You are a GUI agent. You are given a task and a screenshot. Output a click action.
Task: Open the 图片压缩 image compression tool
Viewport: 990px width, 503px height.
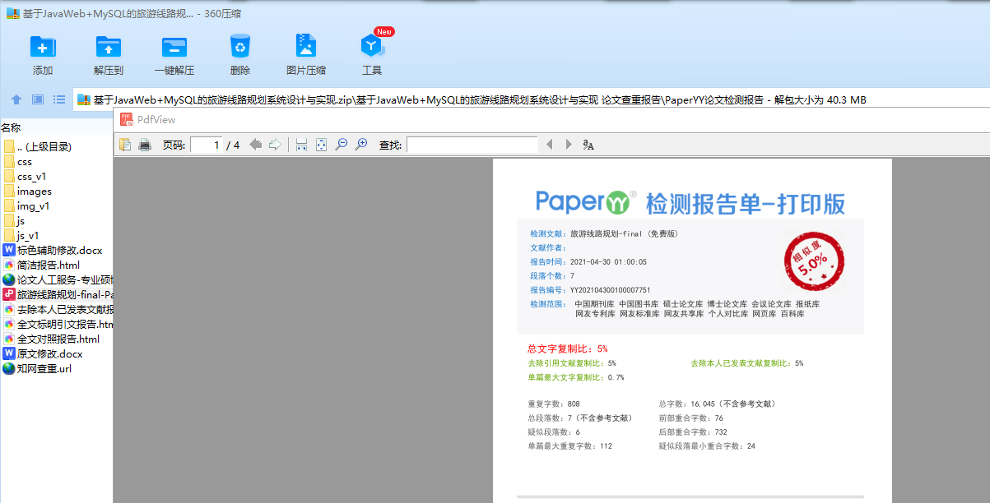click(306, 46)
